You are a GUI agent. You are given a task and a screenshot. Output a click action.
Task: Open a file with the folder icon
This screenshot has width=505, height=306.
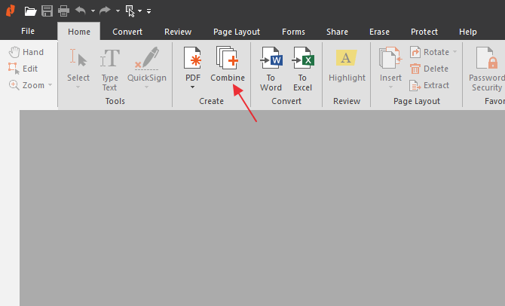(x=30, y=11)
